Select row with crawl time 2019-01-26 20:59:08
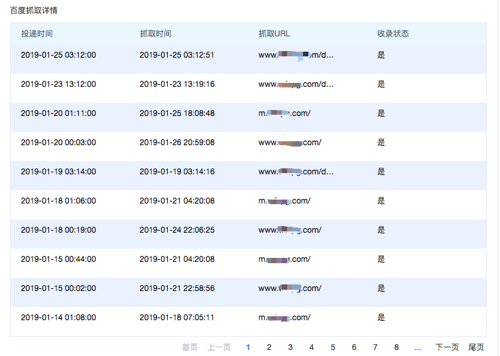This screenshot has width=500, height=356. (x=176, y=143)
